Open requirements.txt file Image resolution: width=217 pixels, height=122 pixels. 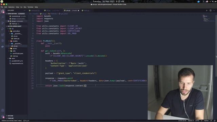tap(16, 63)
